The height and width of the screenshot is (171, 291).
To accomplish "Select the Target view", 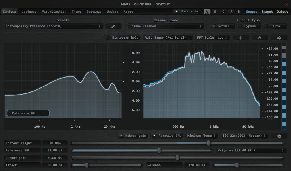I will pos(267,12).
